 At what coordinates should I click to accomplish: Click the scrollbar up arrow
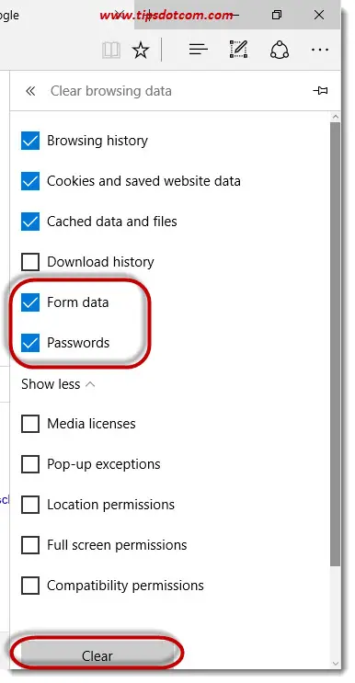point(336,117)
